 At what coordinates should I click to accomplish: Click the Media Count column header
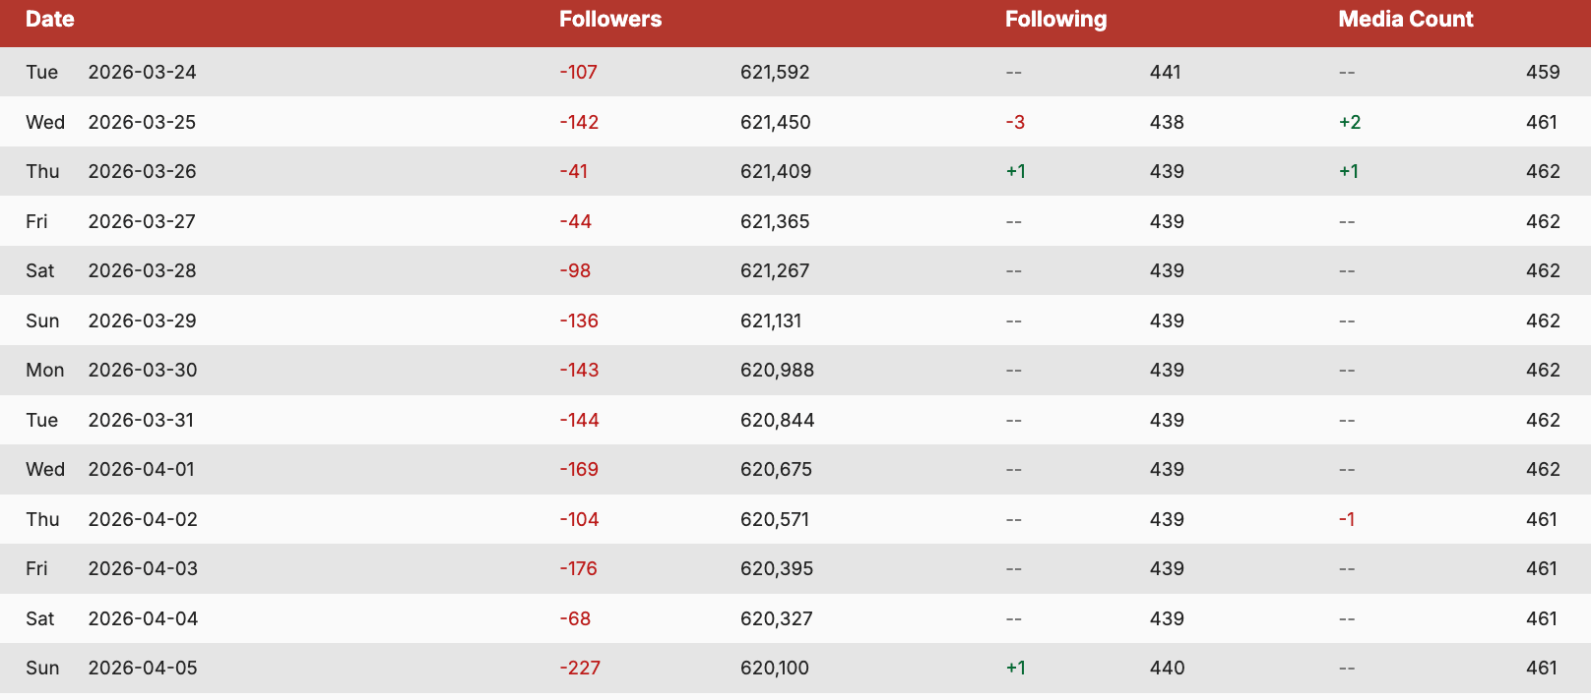pyautogui.click(x=1405, y=20)
